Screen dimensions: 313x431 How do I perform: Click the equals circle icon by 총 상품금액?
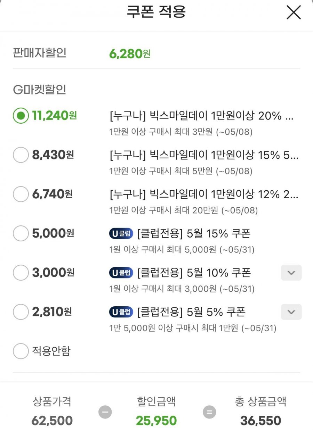[209, 412]
